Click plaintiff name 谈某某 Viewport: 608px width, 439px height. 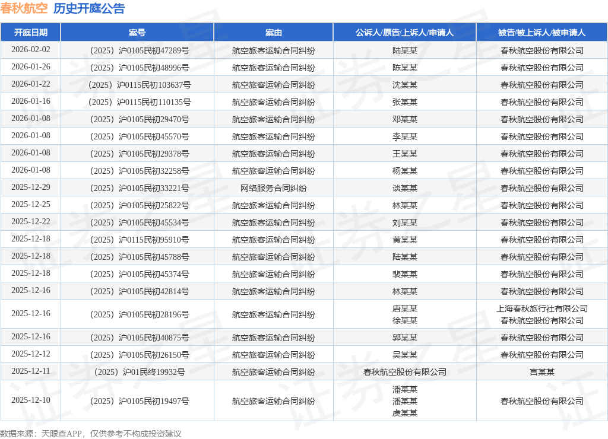tap(404, 188)
